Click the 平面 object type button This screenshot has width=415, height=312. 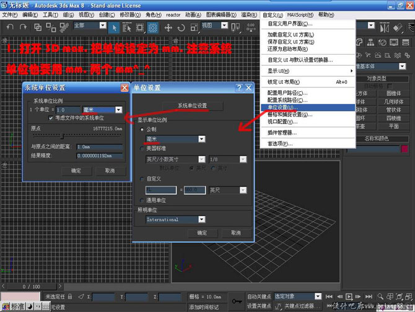tap(393, 127)
